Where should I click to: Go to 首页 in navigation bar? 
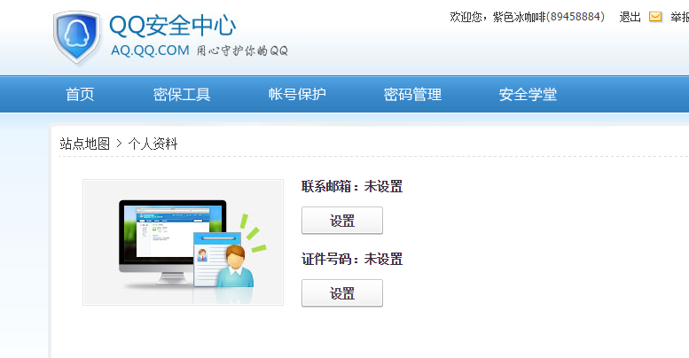(x=80, y=94)
